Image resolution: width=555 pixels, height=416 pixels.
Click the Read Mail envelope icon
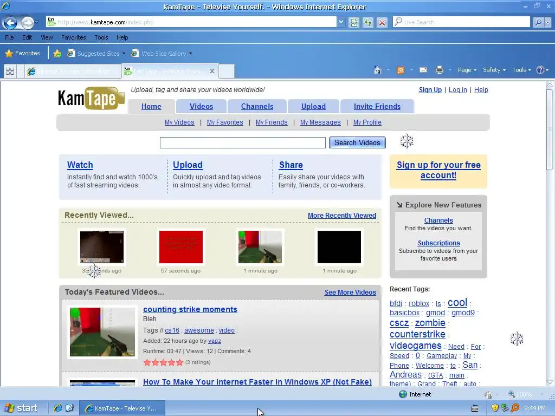coord(423,70)
